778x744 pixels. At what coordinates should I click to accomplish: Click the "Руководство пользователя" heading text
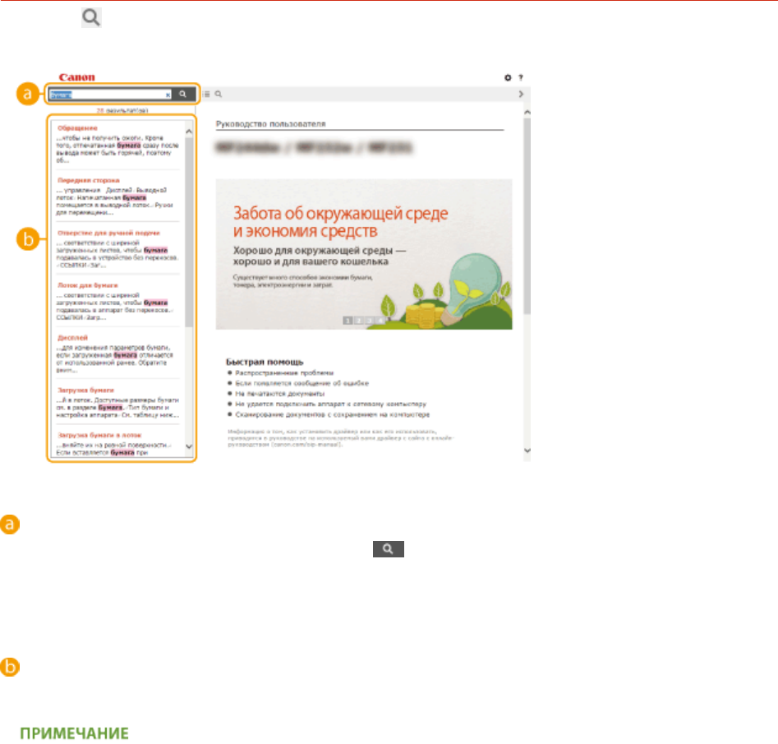pos(271,123)
